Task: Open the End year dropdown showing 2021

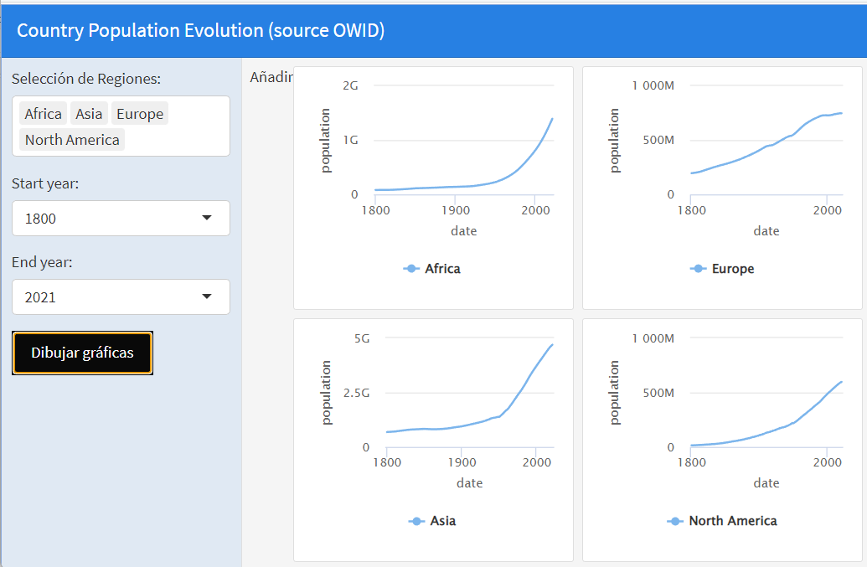Action: pyautogui.click(x=121, y=296)
